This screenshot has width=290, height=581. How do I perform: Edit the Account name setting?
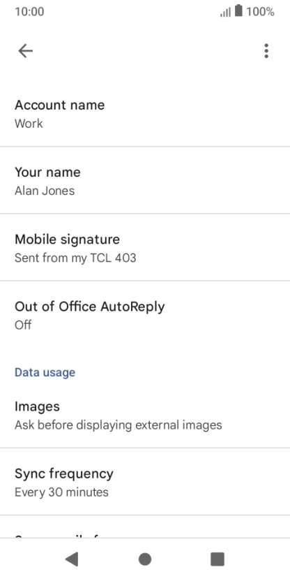(x=145, y=113)
